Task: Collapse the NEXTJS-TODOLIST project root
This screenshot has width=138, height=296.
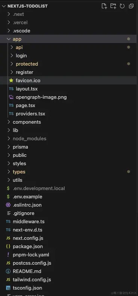Action: (4, 6)
